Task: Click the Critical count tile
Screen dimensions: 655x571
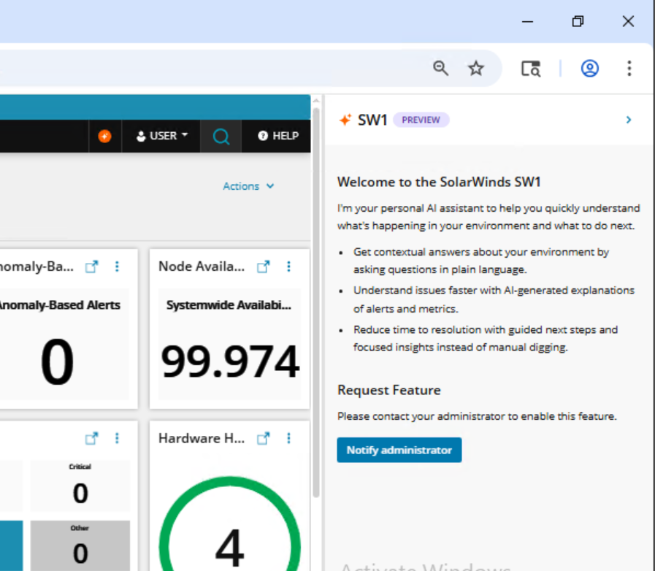Action: [x=80, y=486]
